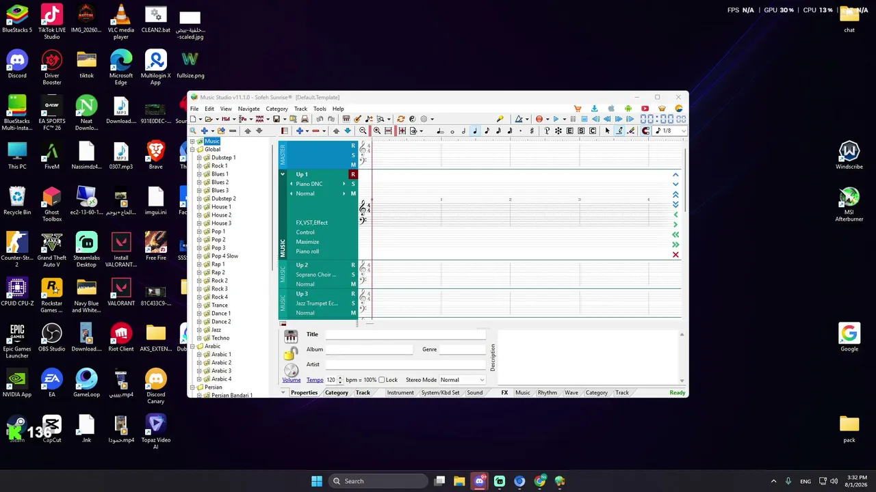Collapse the Global folder in tree
876x492 pixels.
click(x=192, y=150)
